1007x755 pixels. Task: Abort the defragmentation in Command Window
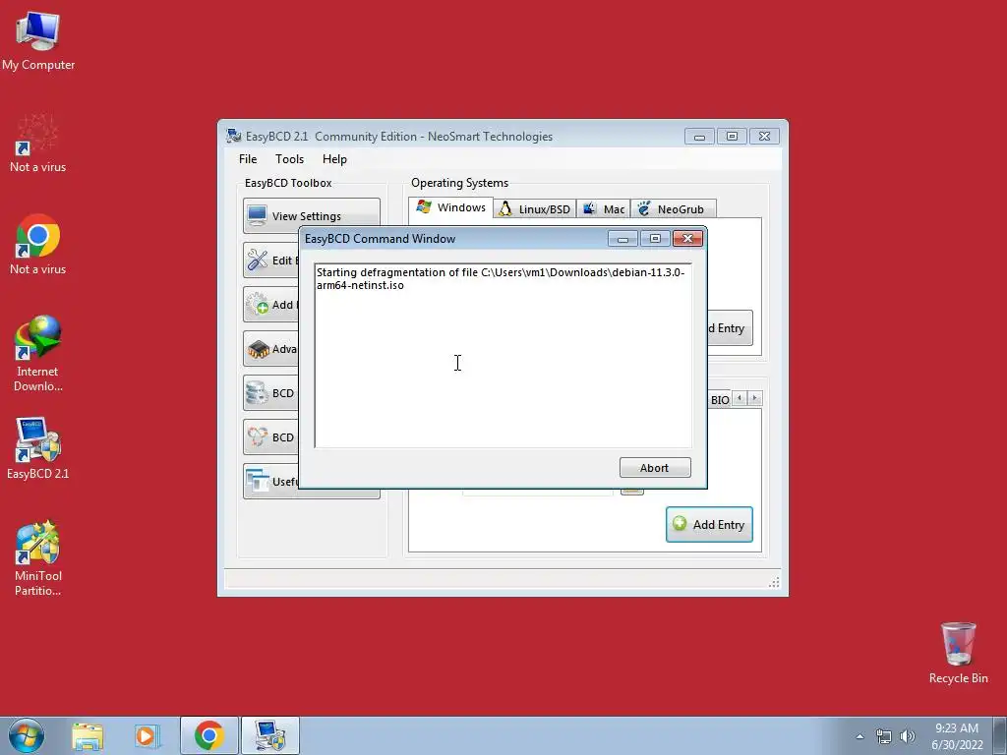click(x=654, y=467)
